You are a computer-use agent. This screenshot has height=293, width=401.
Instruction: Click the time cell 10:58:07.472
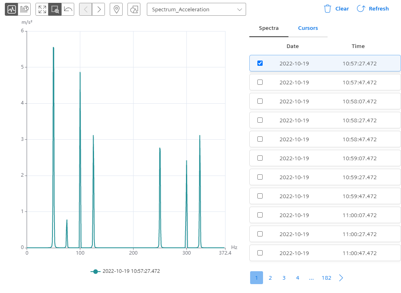[x=359, y=101]
